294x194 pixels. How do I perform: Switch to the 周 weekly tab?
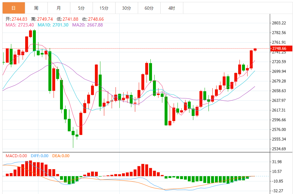(x=36, y=8)
